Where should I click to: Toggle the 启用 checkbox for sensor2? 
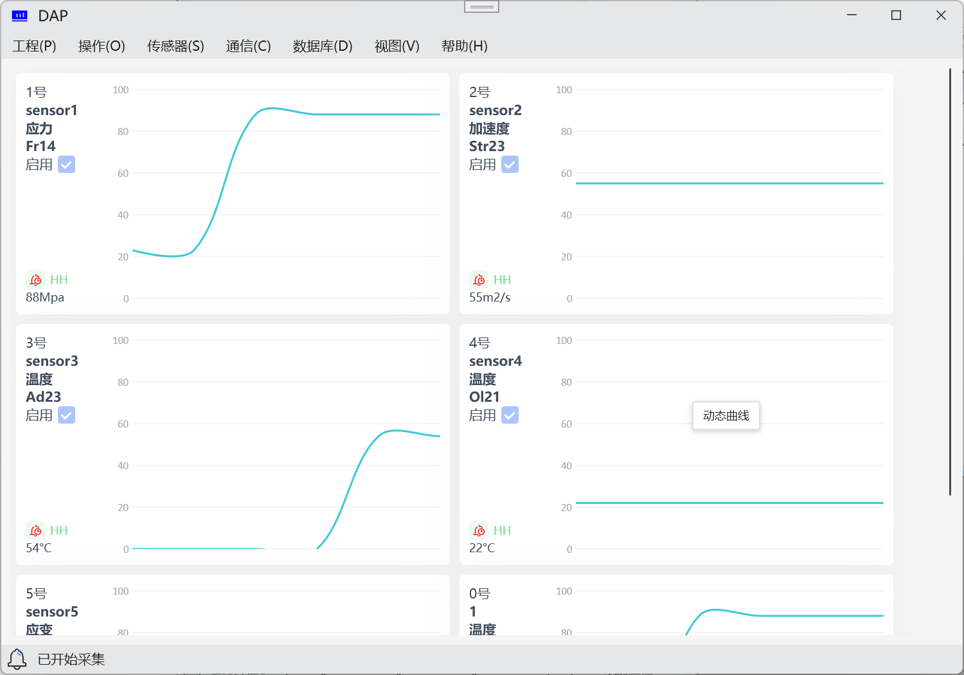[510, 165]
